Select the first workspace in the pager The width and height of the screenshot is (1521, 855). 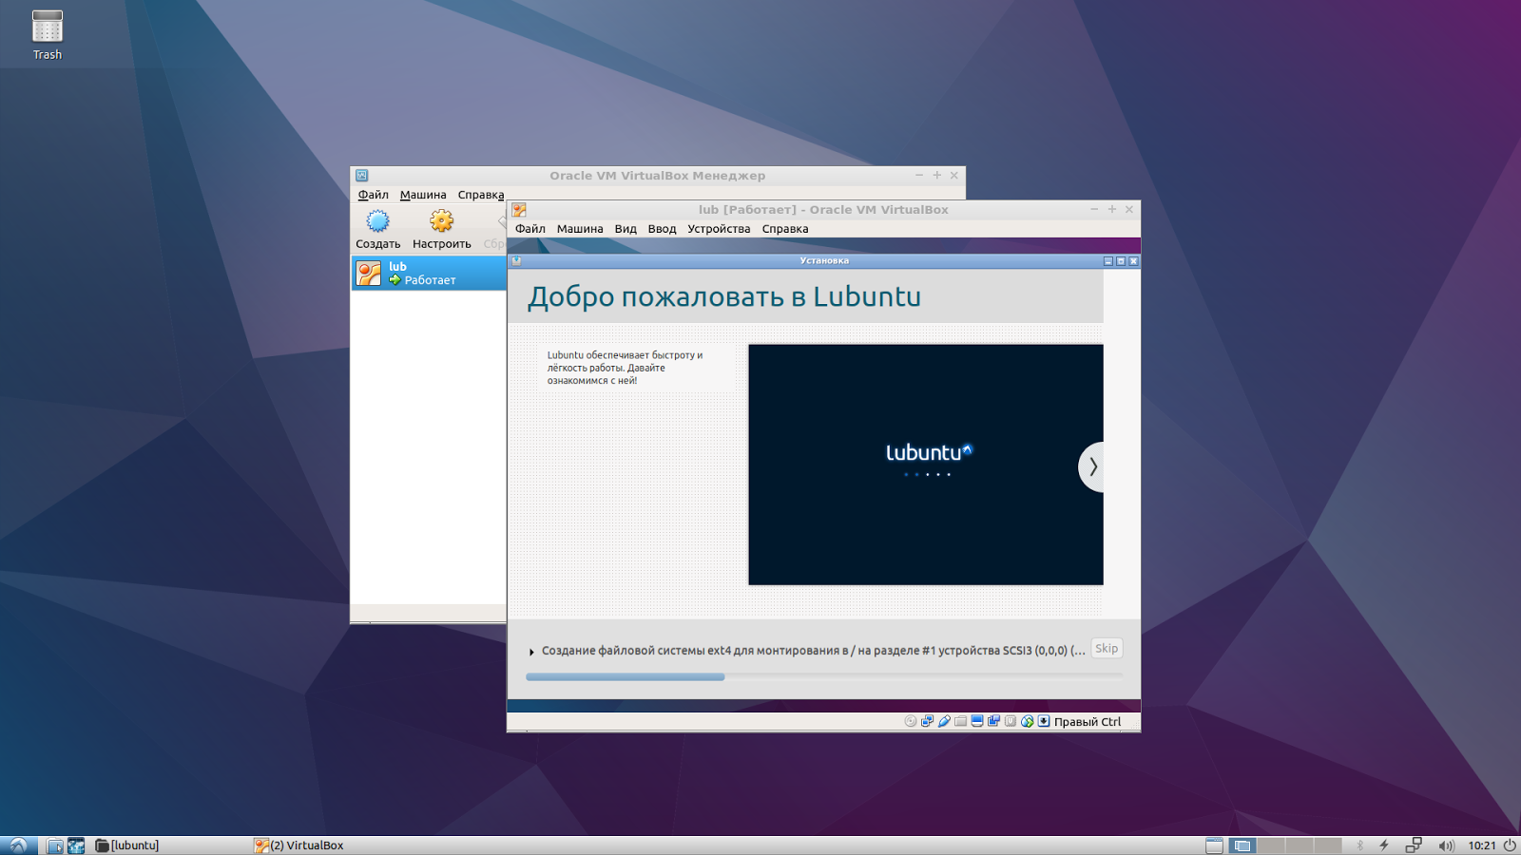point(1242,845)
